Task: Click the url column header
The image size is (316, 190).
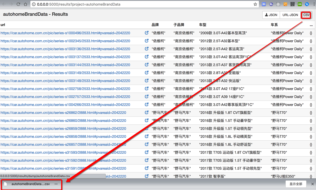Action: [x=3, y=25]
